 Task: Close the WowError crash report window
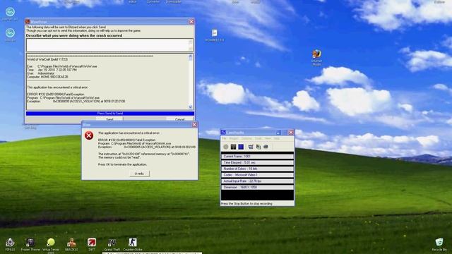click(191, 22)
